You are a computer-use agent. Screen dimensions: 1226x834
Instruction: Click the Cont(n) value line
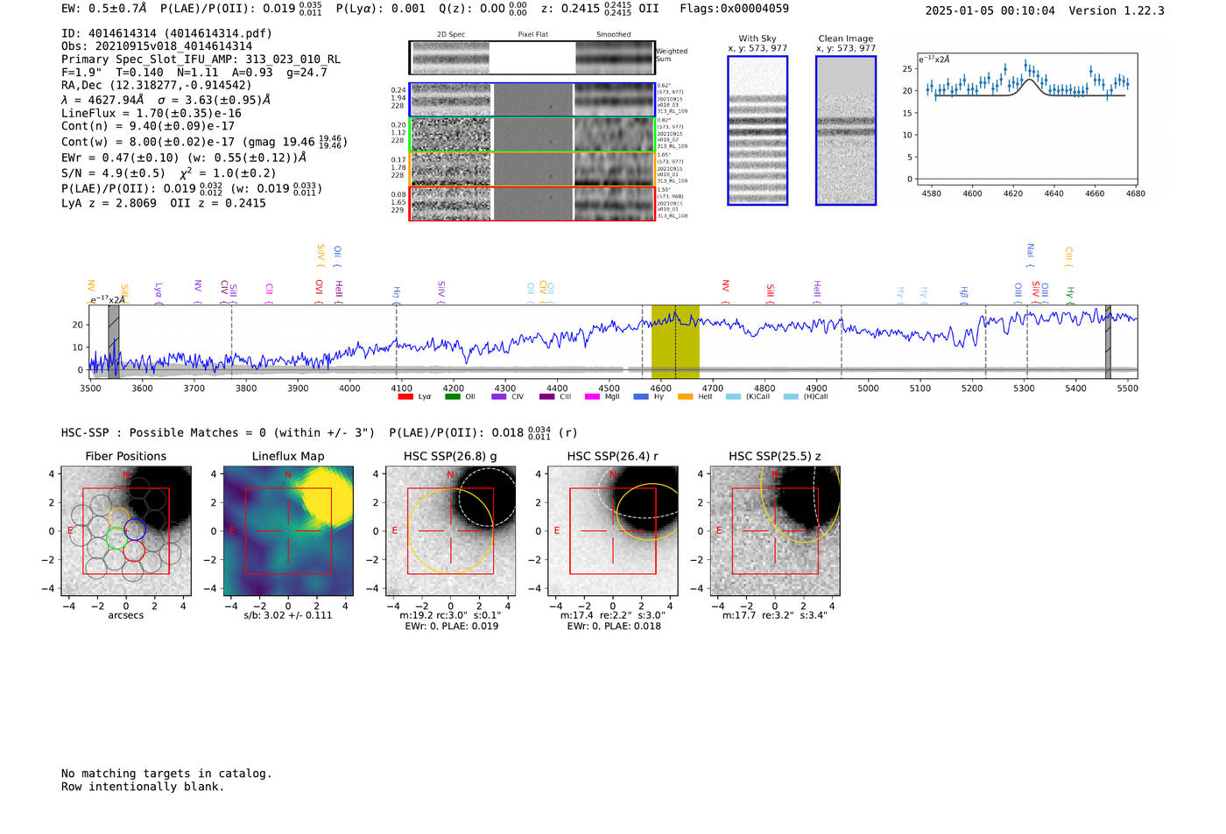[148, 126]
